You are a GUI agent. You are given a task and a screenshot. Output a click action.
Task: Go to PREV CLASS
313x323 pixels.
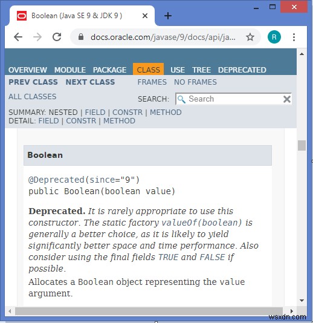pos(33,82)
